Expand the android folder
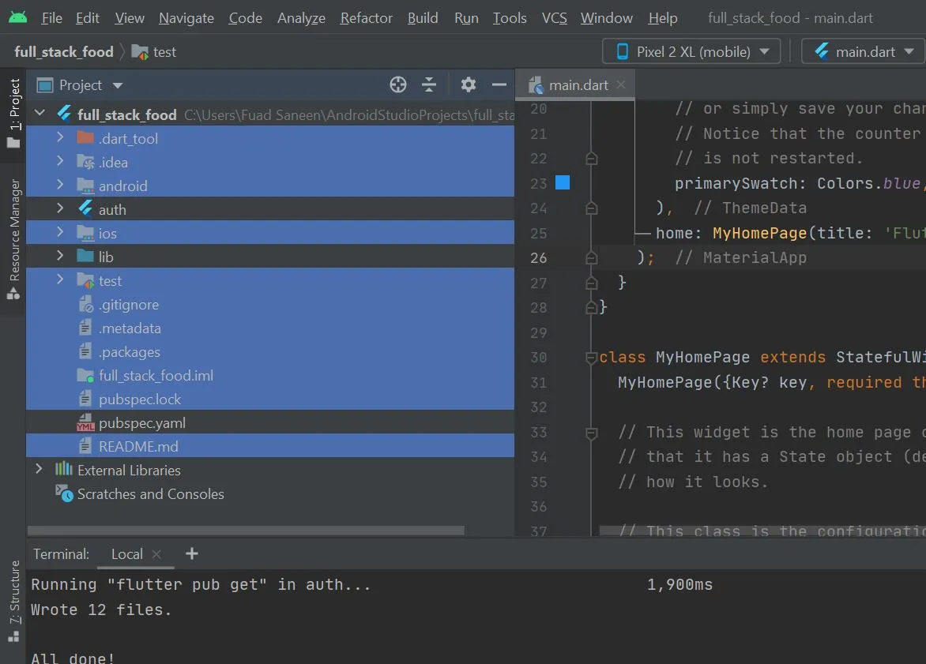Screen dimensions: 926x664 [60, 186]
